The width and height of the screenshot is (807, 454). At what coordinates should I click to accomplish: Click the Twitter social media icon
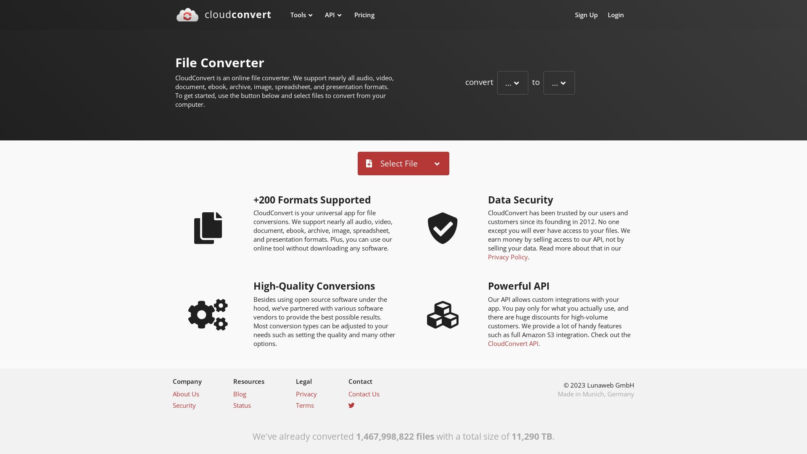(x=351, y=405)
